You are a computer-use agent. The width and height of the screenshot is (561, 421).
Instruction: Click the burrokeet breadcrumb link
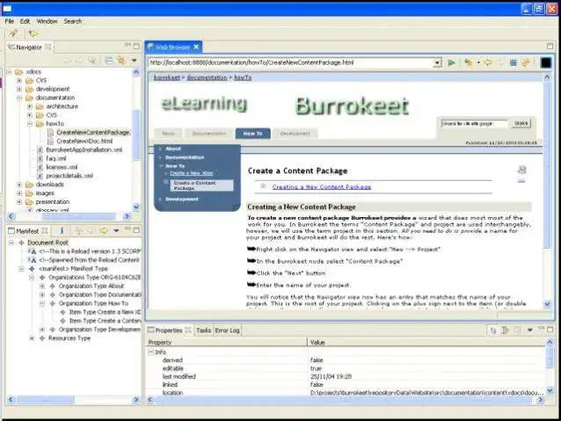(167, 77)
